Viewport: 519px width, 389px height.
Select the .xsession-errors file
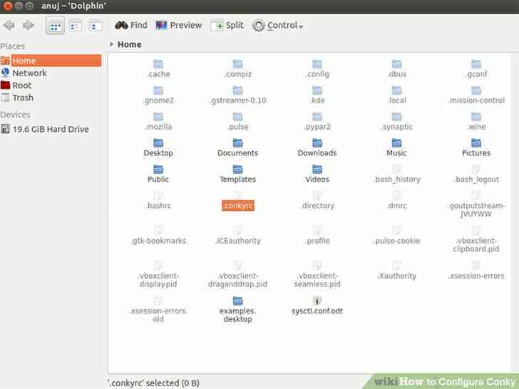tap(476, 271)
